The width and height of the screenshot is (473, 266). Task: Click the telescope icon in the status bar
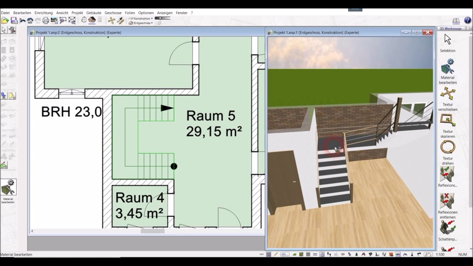pos(419,254)
